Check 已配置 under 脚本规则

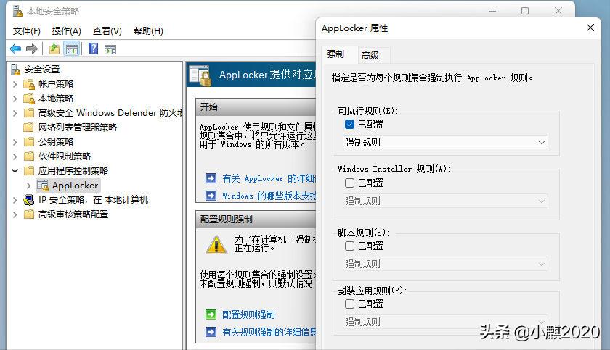tap(349, 246)
